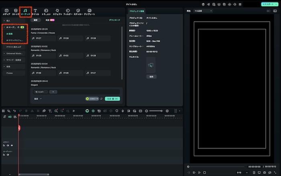Image resolution: width=281 pixels, height=176 pixels.
Task: Switch to the 高度 mode toggle
Action: 49,20
